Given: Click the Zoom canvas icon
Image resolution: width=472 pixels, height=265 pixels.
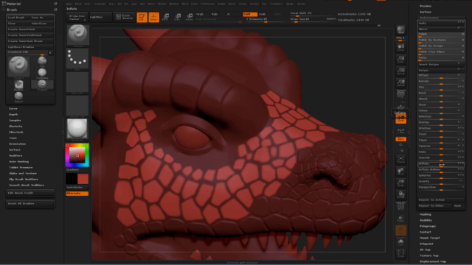Looking at the screenshot, I should 400,59.
